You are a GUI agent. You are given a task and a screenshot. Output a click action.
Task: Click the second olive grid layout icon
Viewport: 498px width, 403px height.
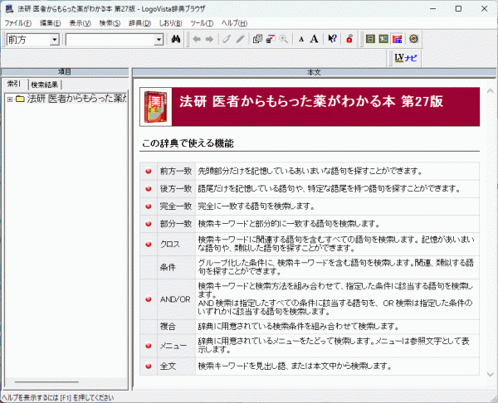(383, 39)
